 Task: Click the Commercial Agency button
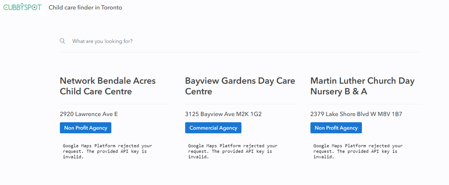213,128
